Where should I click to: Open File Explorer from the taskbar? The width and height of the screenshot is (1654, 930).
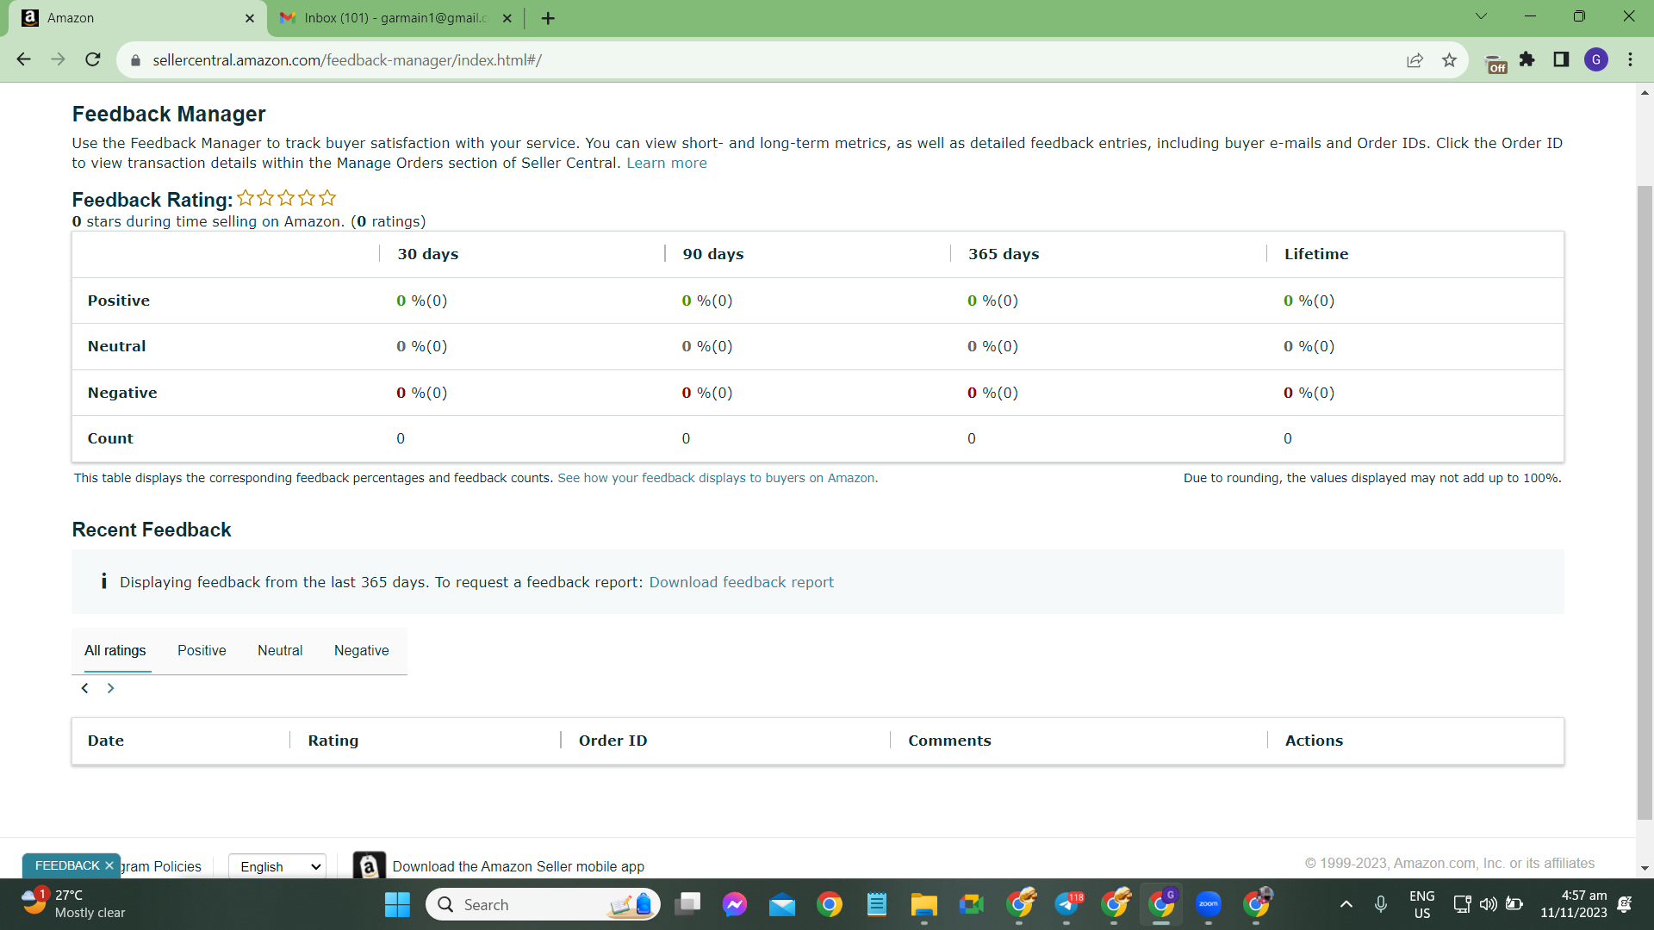[924, 904]
